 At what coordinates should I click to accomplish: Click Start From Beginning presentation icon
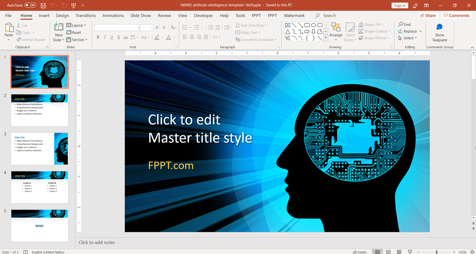click(x=74, y=6)
